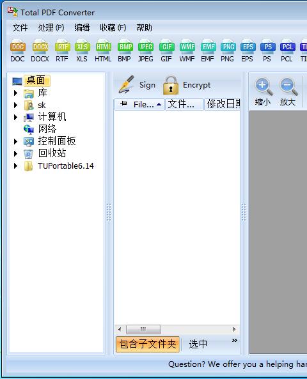The width and height of the screenshot is (307, 379).
Task: Open the 文件 menu
Action: coord(20,27)
